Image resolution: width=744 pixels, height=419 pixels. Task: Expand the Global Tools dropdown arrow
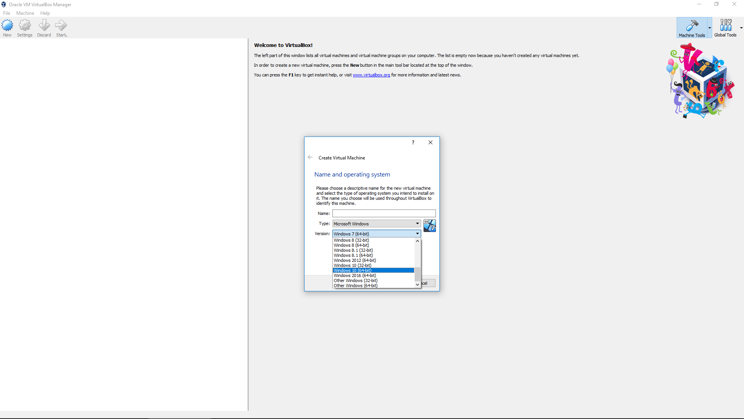741,28
